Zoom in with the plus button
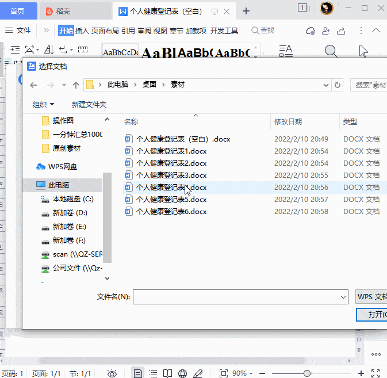The image size is (387, 378). pyautogui.click(x=361, y=373)
